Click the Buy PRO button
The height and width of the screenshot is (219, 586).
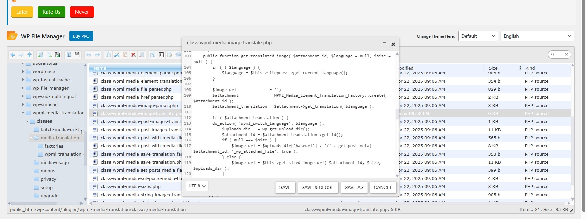81,36
